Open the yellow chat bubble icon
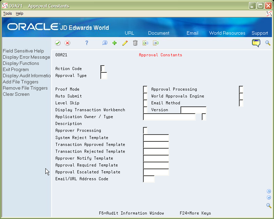This screenshot has width=274, height=219. pyautogui.click(x=256, y=43)
